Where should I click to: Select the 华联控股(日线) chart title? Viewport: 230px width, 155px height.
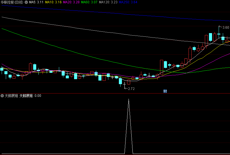point(12,2)
